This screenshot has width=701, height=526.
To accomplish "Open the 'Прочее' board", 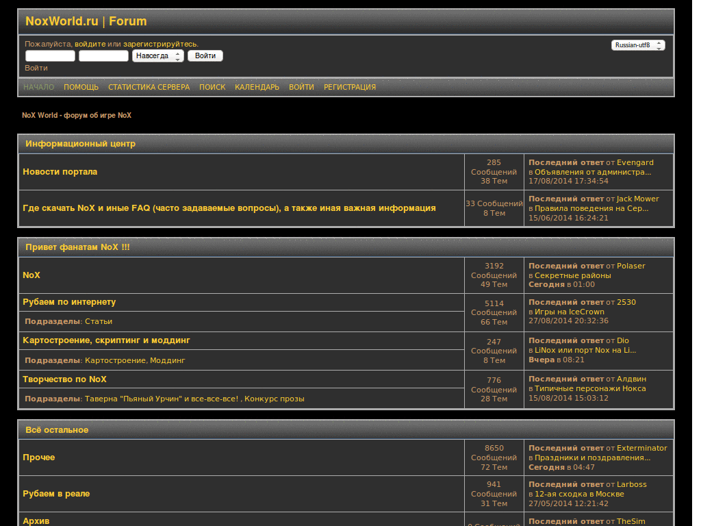I will tap(39, 458).
